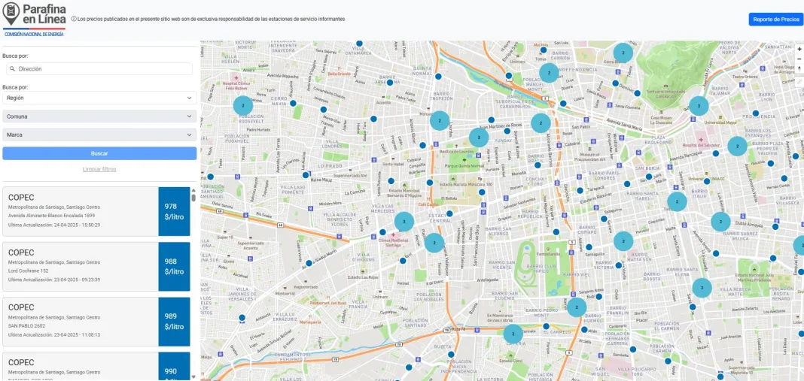Click the station list scrollbar thumb
This screenshot has width=804, height=381.
193,198
